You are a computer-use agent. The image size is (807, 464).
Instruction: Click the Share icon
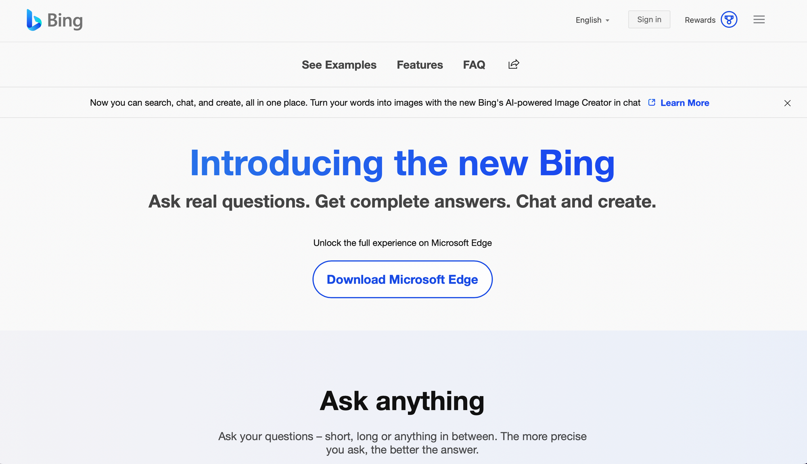(x=514, y=65)
